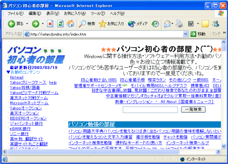This screenshot has height=164, width=228.
Task: Open the 携帯着メロ link
Action: point(200,86)
